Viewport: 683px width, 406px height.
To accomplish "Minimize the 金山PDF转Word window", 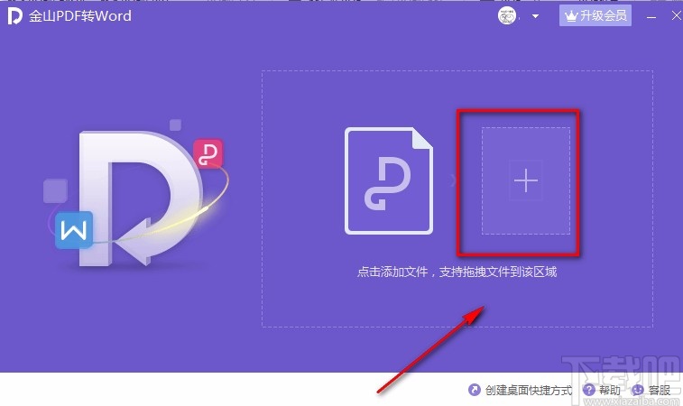I will click(x=651, y=16).
